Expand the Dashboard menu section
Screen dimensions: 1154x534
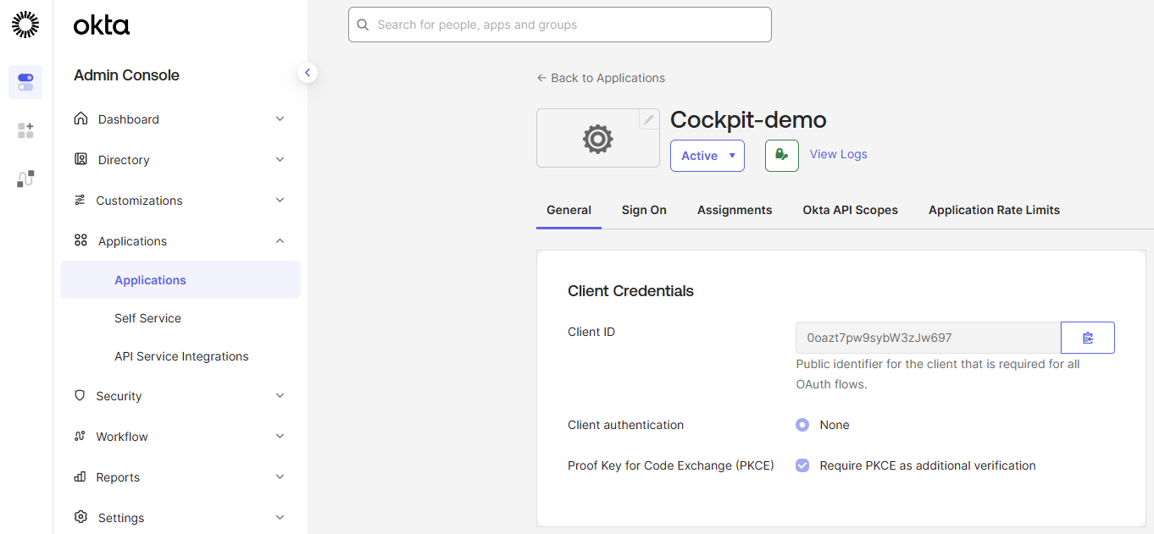[180, 119]
